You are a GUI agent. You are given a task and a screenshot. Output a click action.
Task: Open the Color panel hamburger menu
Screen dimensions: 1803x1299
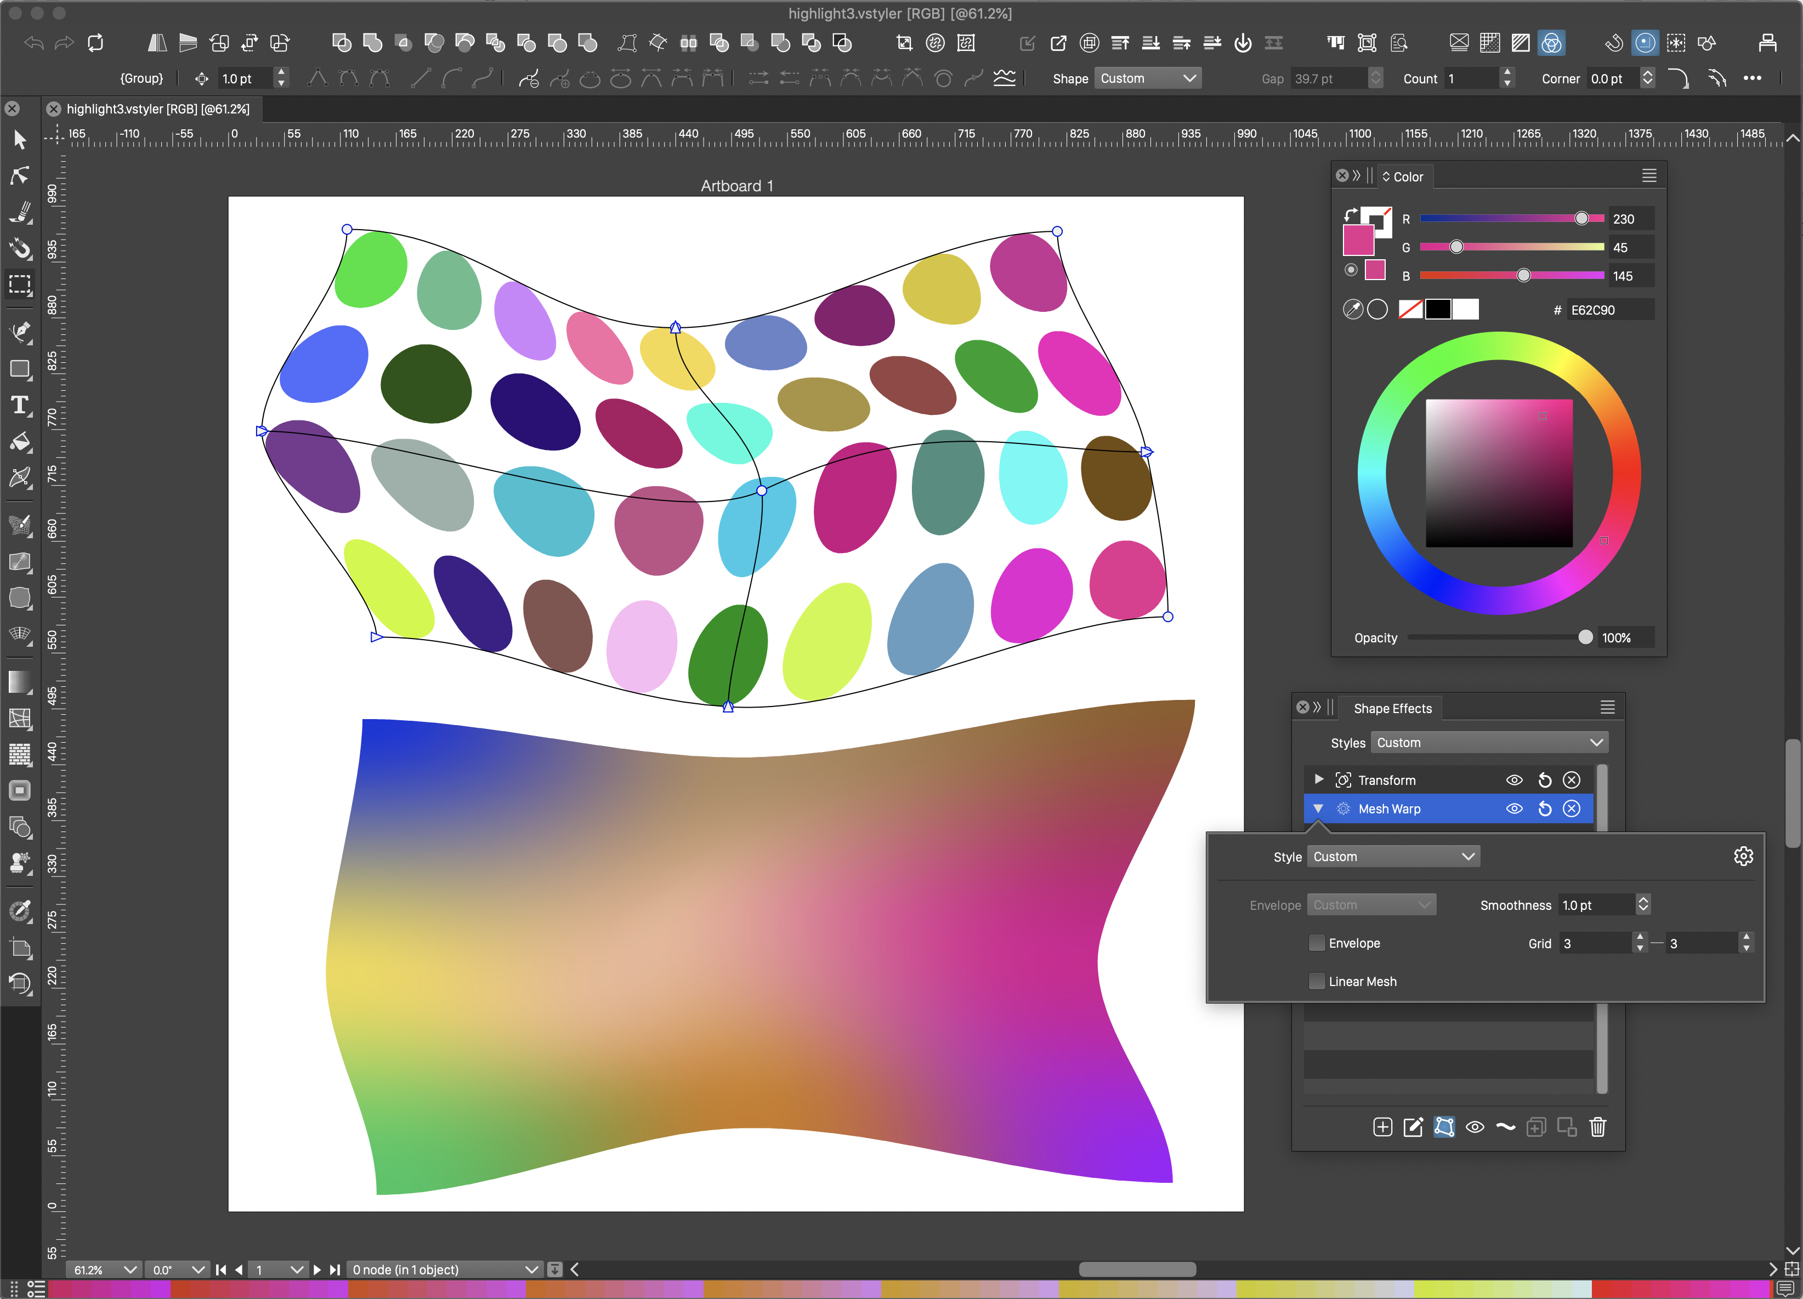coord(1649,175)
